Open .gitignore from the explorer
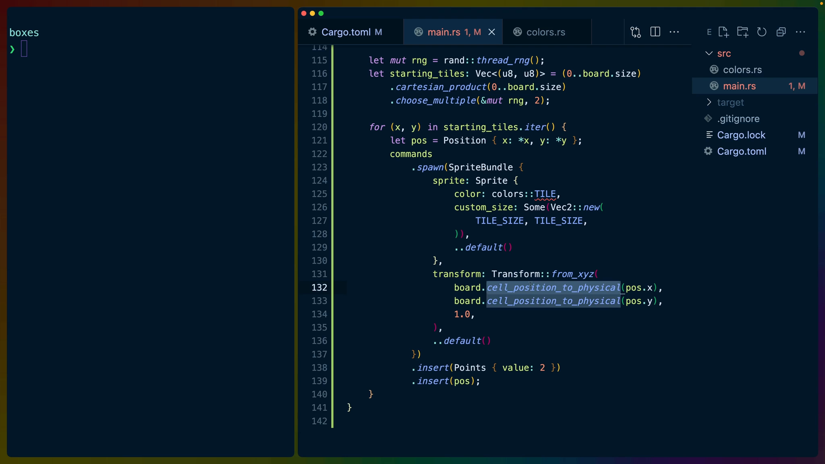 tap(738, 119)
